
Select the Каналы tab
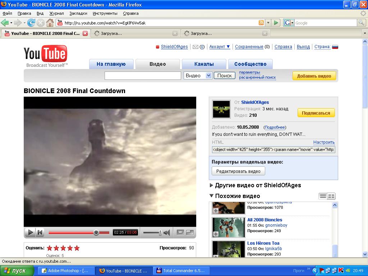point(204,64)
